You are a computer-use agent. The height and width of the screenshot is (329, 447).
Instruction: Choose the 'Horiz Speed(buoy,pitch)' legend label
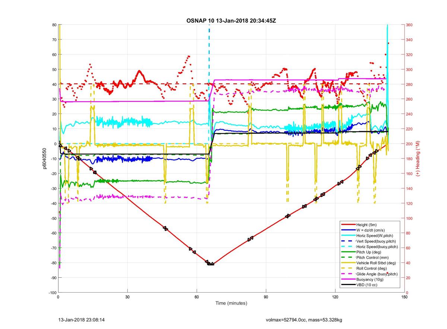pos(377,247)
